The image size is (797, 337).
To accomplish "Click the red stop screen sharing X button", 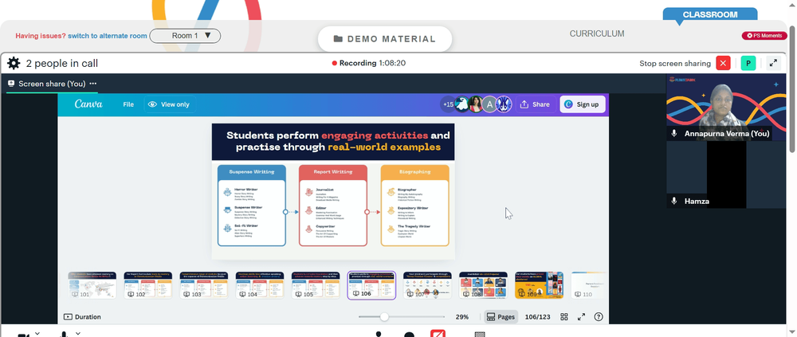I will [x=723, y=63].
